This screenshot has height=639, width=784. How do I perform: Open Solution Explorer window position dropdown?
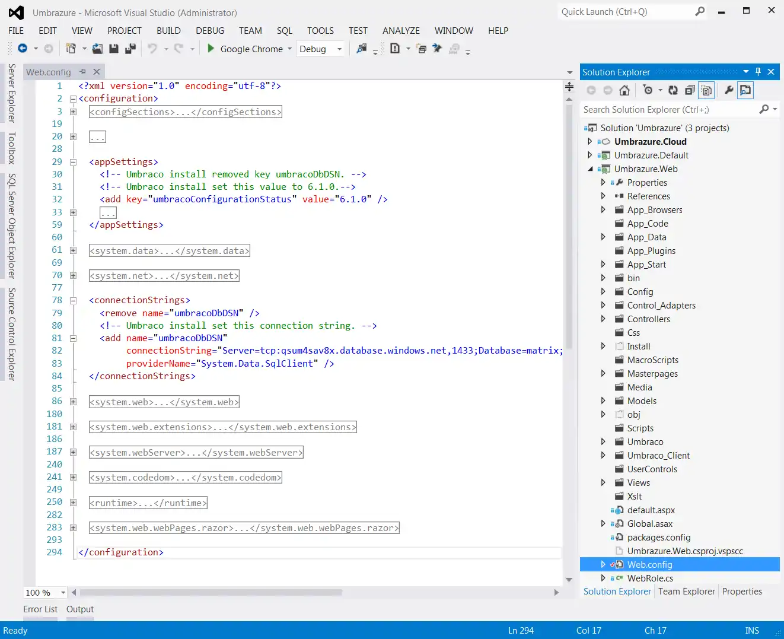(746, 72)
